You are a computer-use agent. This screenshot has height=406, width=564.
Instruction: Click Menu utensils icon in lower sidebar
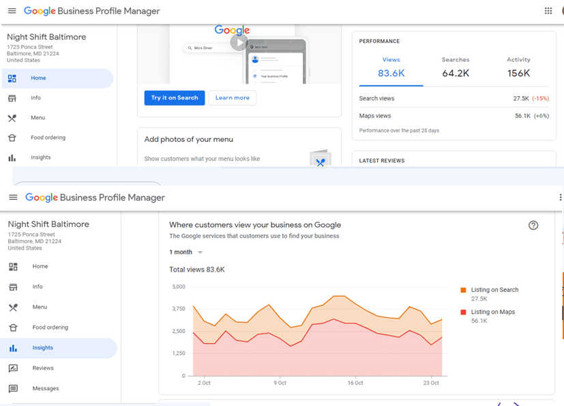[x=14, y=307]
